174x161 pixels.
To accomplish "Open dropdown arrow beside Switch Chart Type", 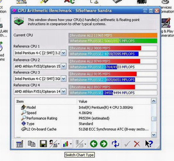I will pos(71,144).
